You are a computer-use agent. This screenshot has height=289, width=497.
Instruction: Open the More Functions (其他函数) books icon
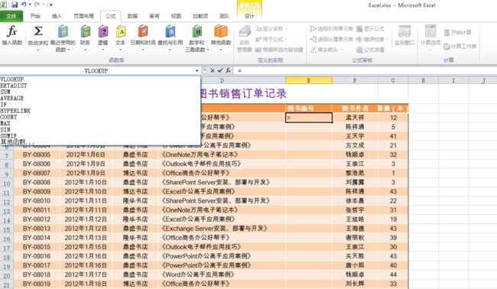(221, 31)
